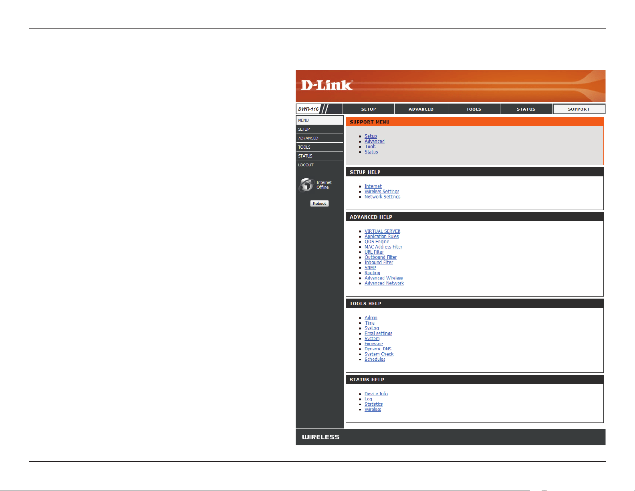The height and width of the screenshot is (491, 635).
Task: Open the Setup link in Support Menu
Action: [371, 136]
